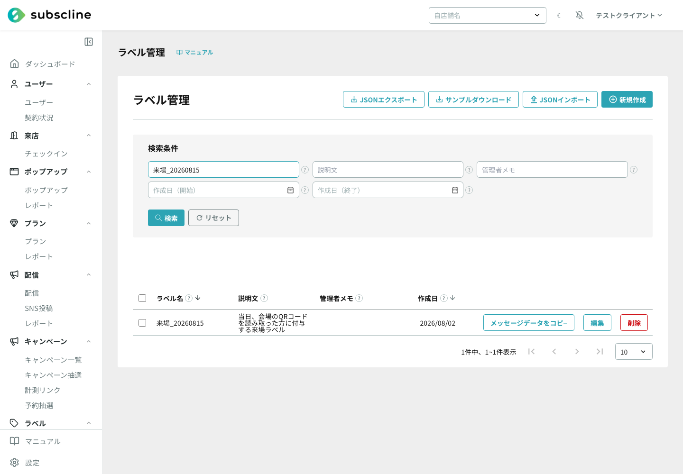Click help icon next to label name field
This screenshot has width=683, height=474.
click(x=305, y=170)
